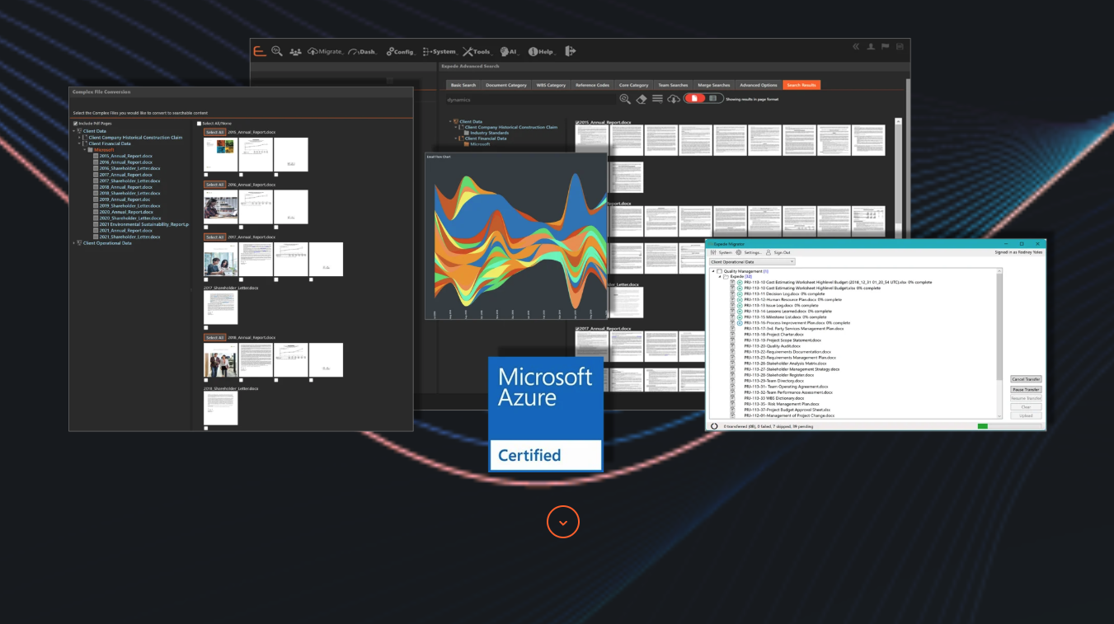Open the Help menu in toolbar
Image resolution: width=1114 pixels, height=624 pixels.
tap(541, 51)
